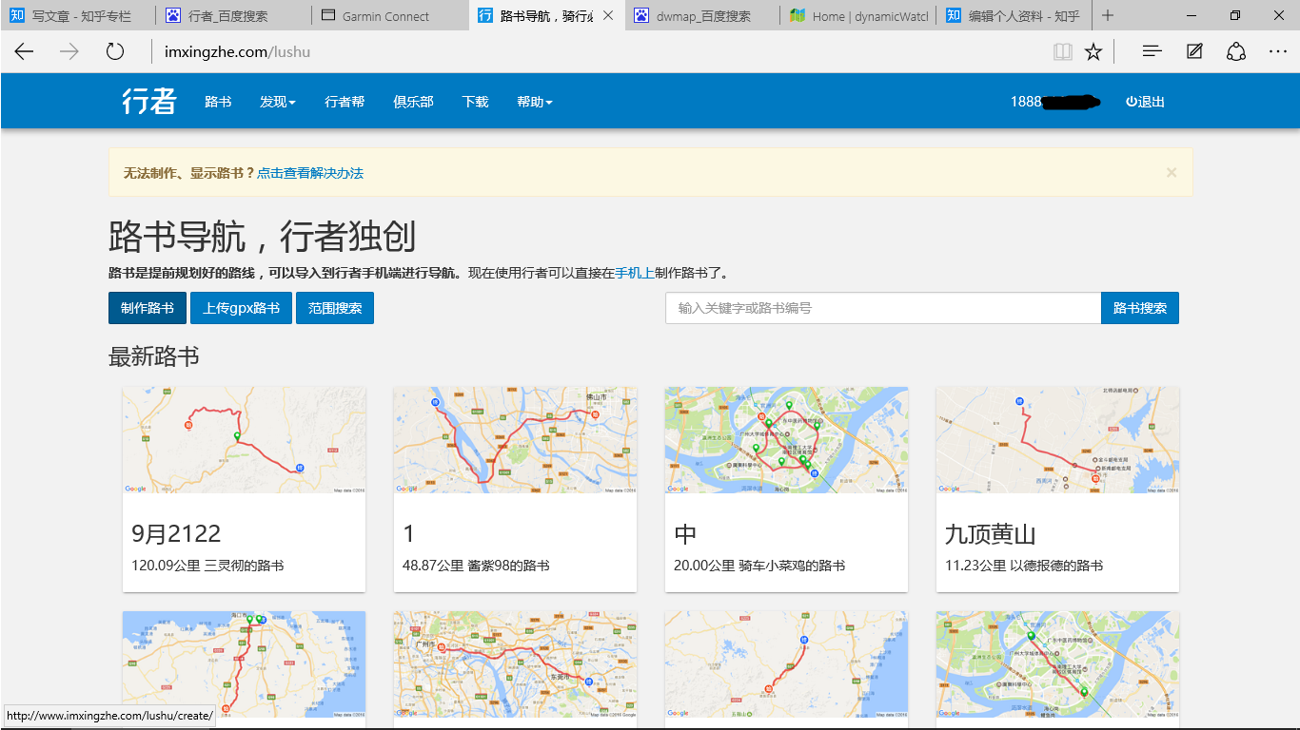Switch to the Home dynamicWatch tab
This screenshot has height=730, width=1300.
coord(858,15)
